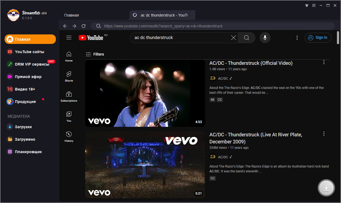This screenshot has width=341, height=203.
Task: Open options menu for Official Video result
Action: tap(324, 62)
